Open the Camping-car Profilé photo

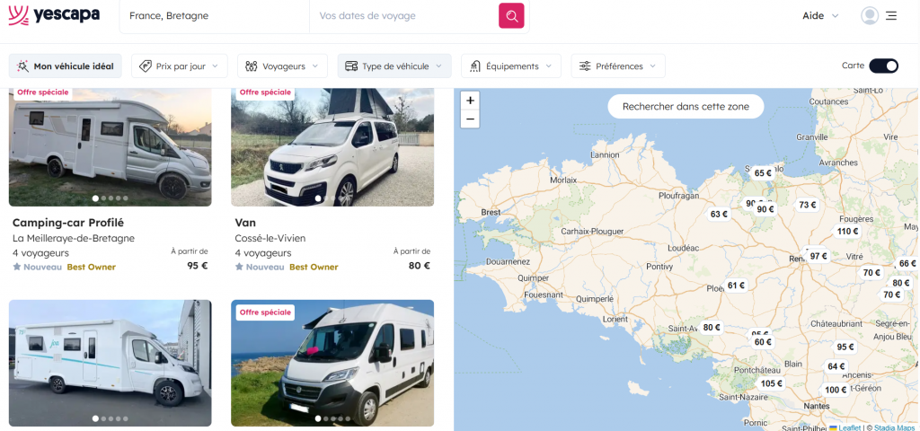[x=111, y=147]
